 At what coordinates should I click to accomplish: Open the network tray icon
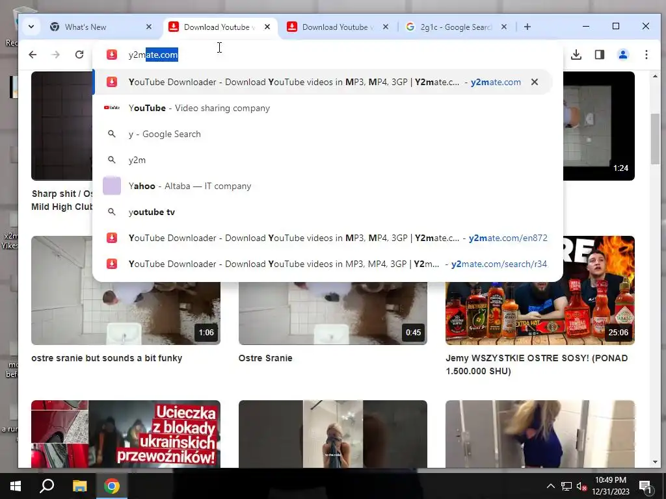point(566,486)
